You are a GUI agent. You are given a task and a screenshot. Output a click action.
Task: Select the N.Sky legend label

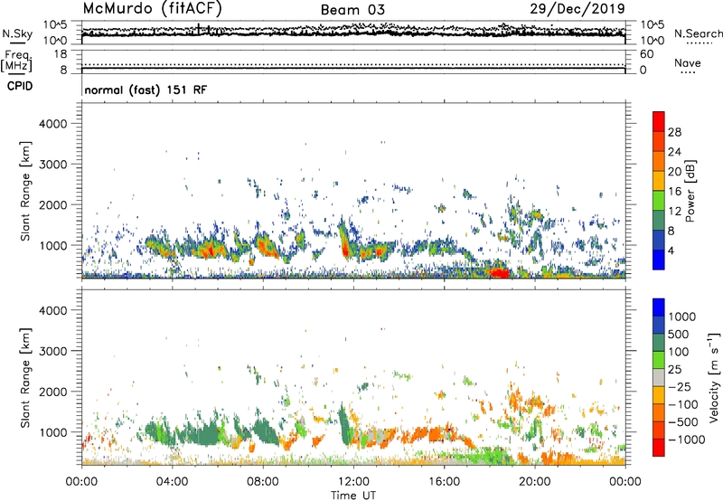(17, 33)
